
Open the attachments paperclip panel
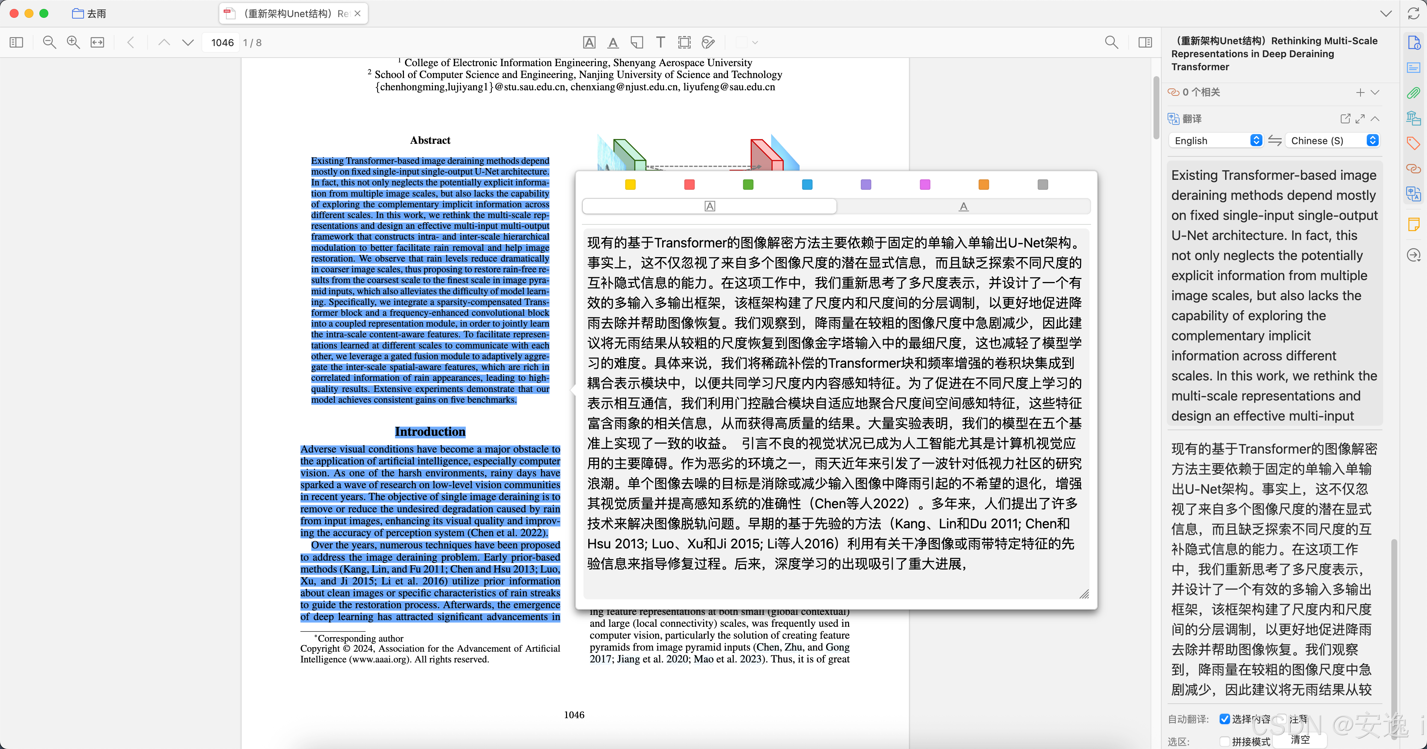coord(1414,93)
